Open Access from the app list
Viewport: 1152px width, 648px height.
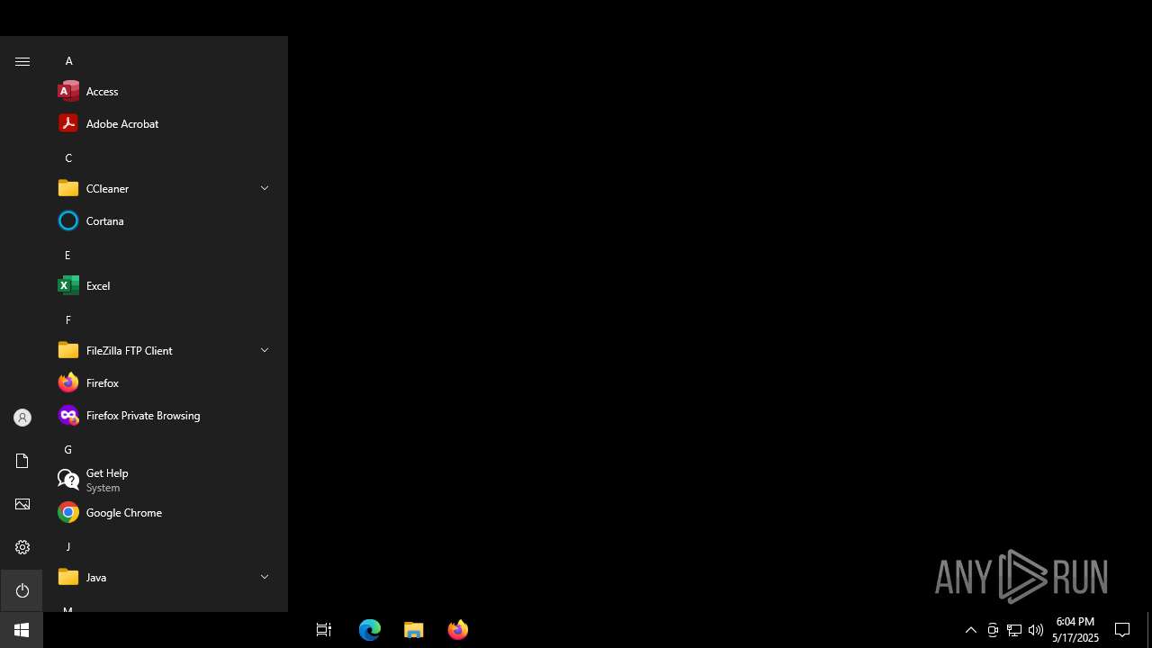click(166, 91)
